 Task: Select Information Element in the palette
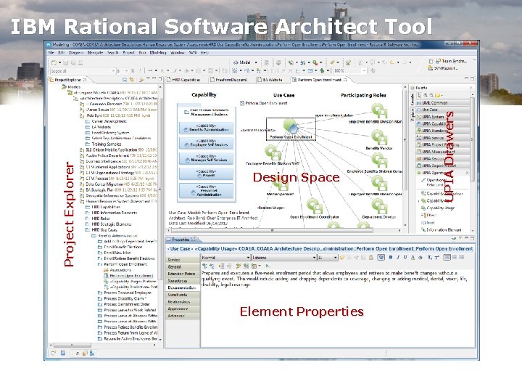coord(441,229)
